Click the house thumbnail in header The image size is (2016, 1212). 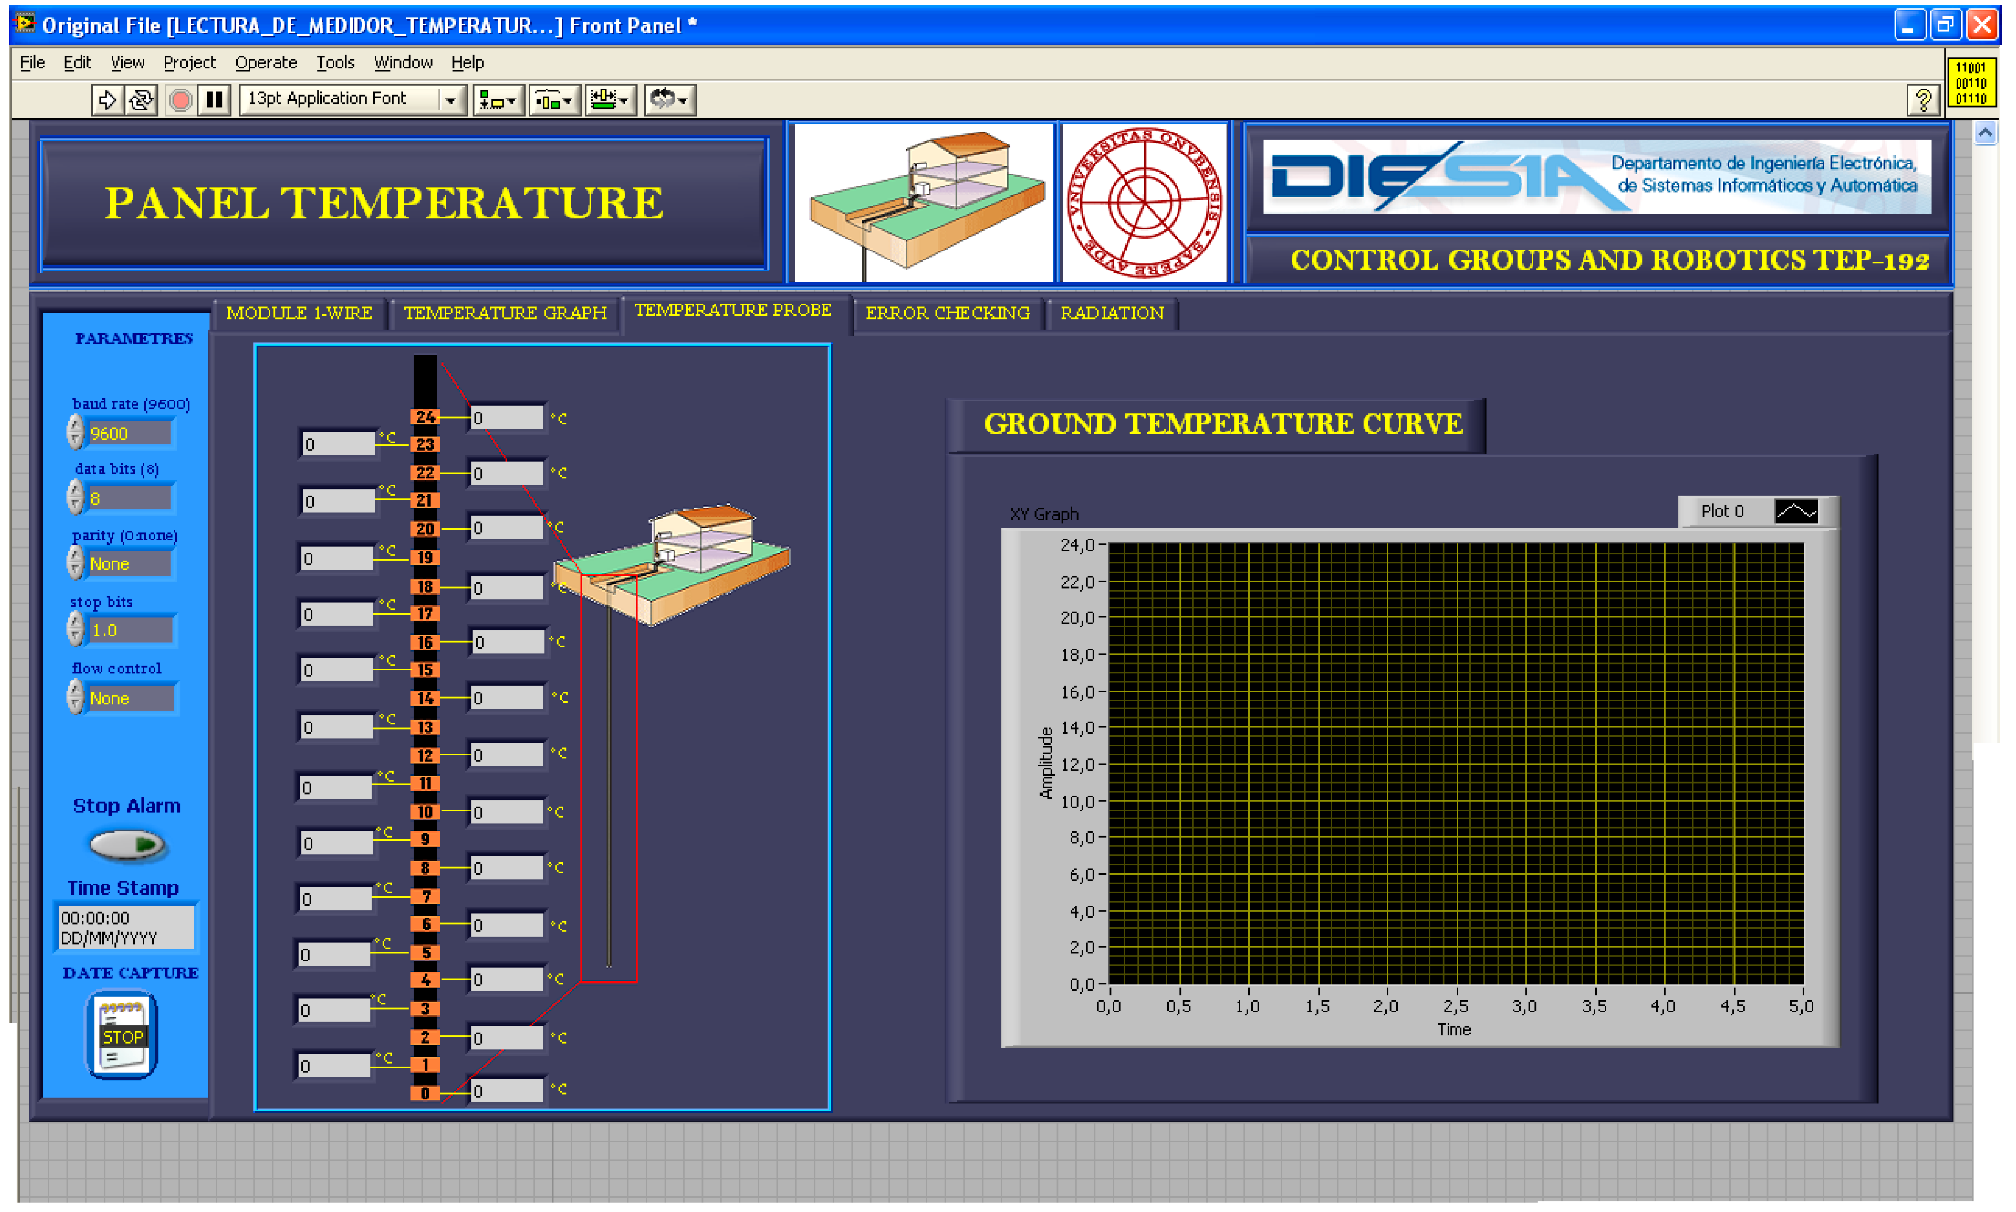pos(923,202)
